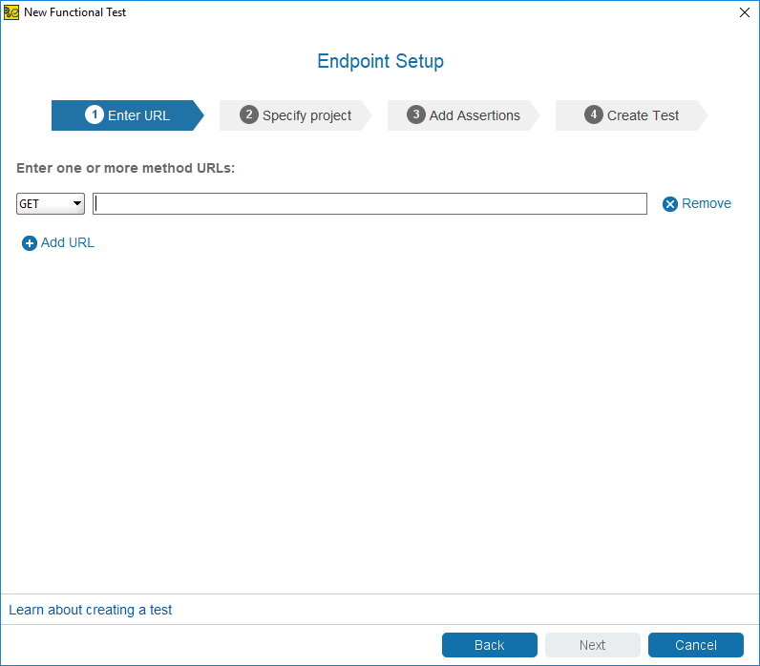Focus the method URL input field
The image size is (760, 666).
[369, 204]
